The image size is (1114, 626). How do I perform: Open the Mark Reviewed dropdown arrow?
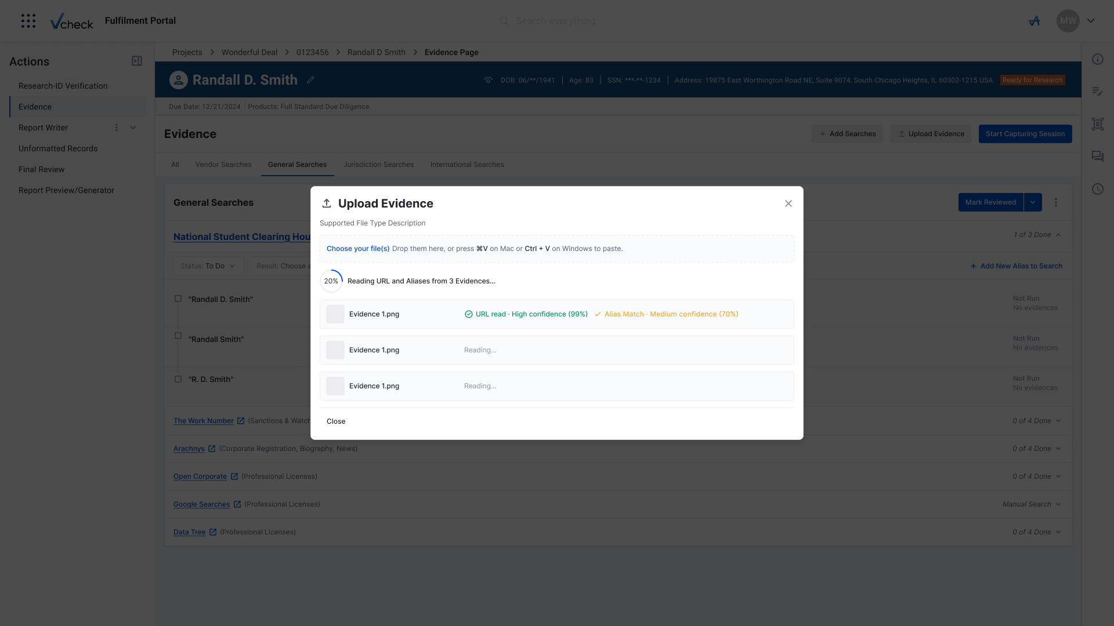1033,202
